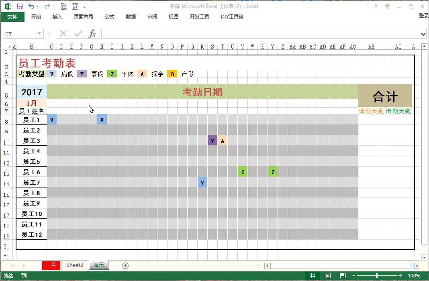429x281 pixels.
Task: Click the add new sheet plus button
Action: pyautogui.click(x=125, y=265)
